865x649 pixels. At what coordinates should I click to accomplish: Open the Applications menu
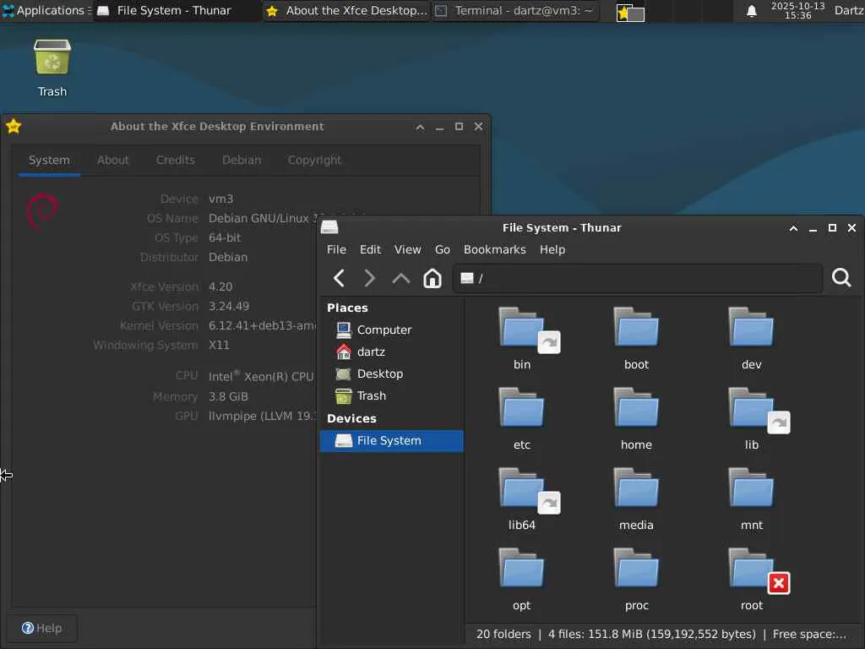pyautogui.click(x=46, y=10)
